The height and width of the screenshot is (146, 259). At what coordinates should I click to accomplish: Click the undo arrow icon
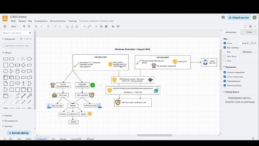click(x=36, y=26)
